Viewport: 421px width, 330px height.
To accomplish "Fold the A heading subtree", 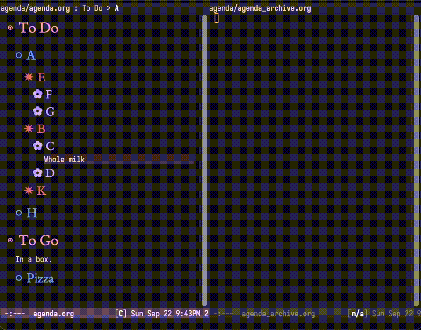I will [x=31, y=56].
